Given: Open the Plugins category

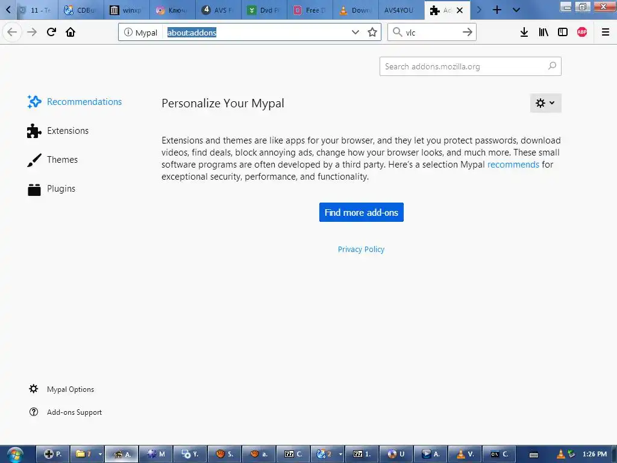Looking at the screenshot, I should coord(51,189).
